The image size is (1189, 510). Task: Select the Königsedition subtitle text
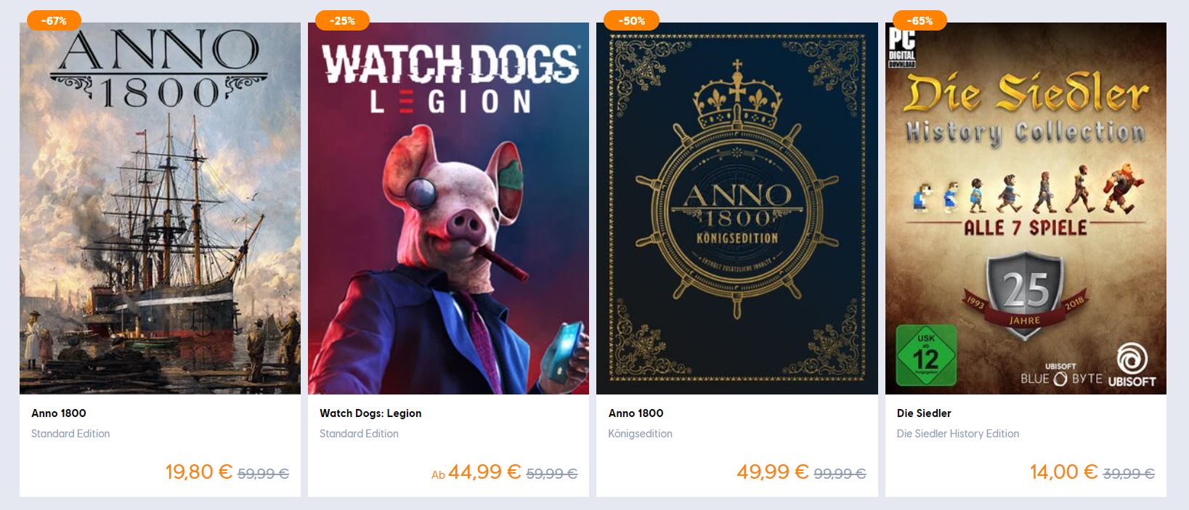tap(640, 434)
